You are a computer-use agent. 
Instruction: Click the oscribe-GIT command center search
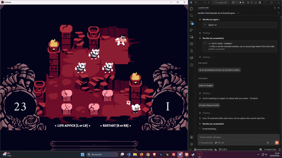pos(221,2)
